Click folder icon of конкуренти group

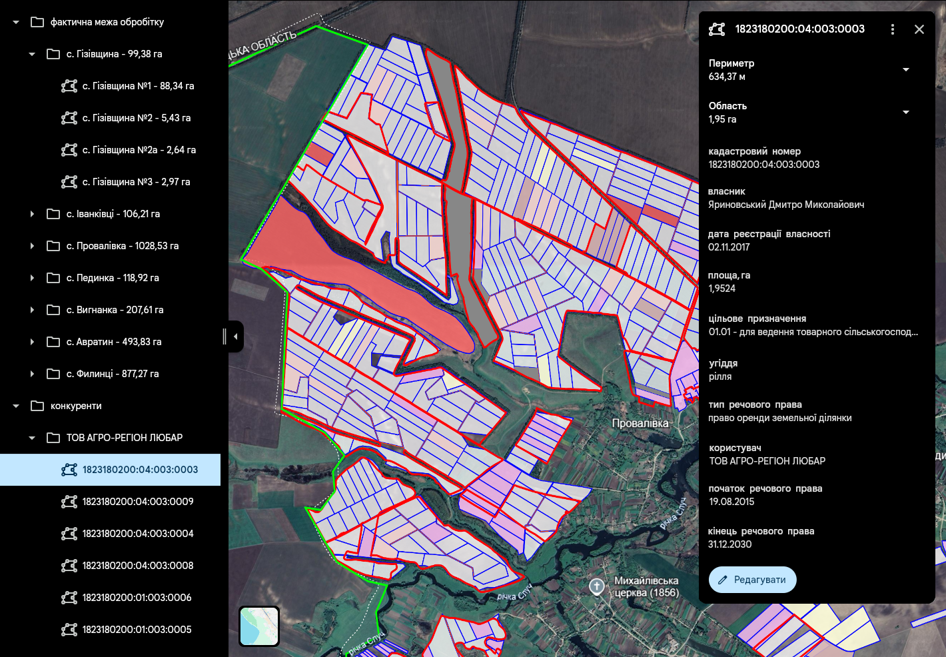pyautogui.click(x=37, y=406)
